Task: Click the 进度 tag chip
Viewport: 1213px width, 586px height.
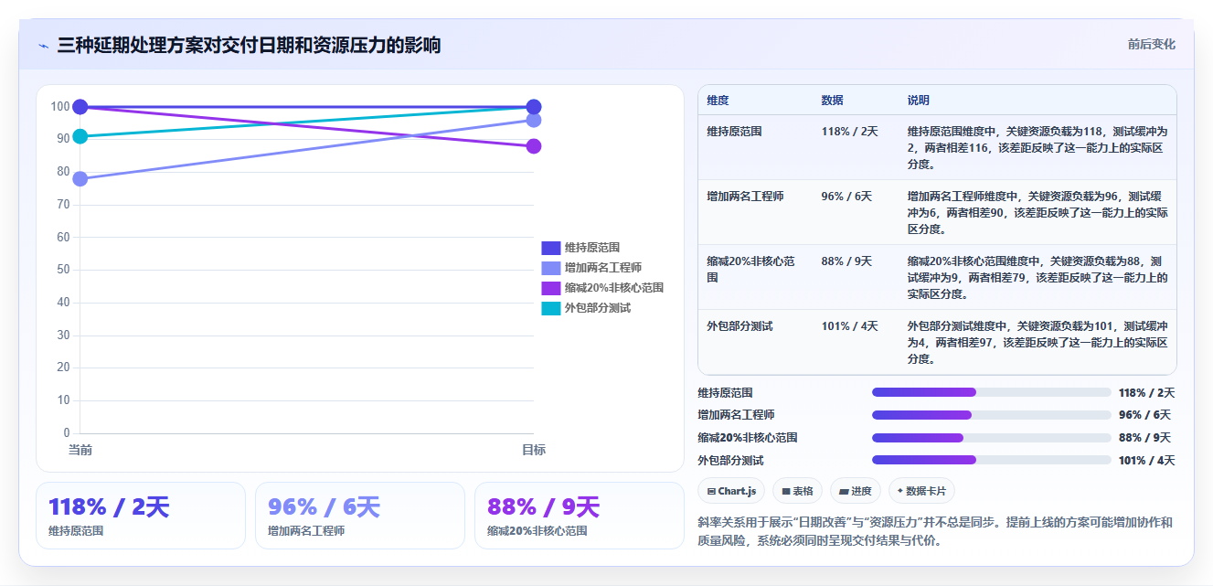Action: (856, 491)
